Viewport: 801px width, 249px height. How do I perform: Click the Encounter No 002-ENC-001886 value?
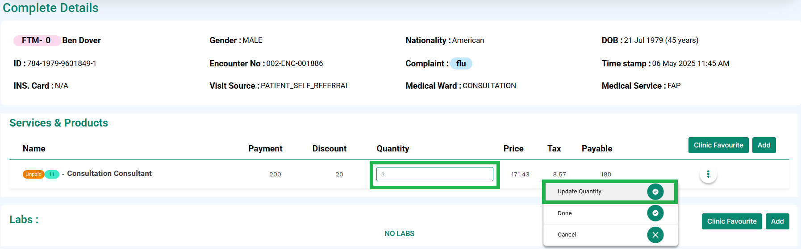point(295,63)
